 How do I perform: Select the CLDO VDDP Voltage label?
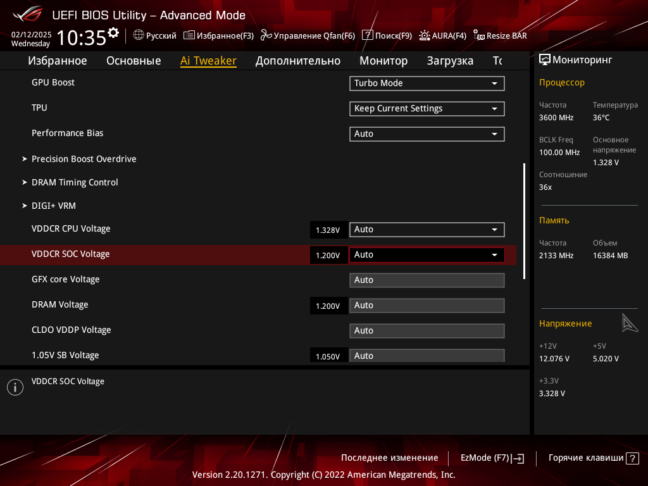pyautogui.click(x=71, y=330)
